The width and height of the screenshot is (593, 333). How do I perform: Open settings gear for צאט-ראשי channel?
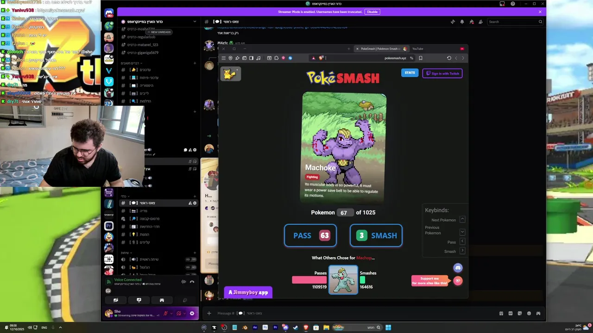[195, 203]
